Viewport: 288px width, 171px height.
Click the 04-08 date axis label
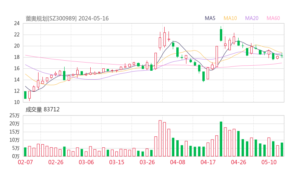[x=177, y=162]
